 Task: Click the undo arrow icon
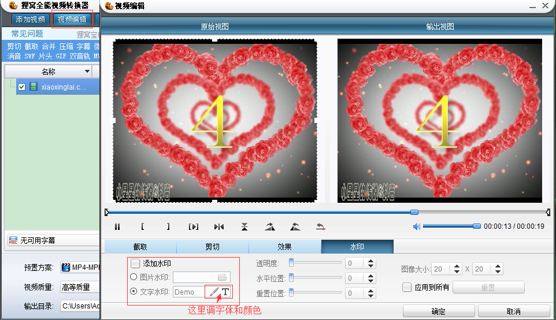[x=321, y=227]
